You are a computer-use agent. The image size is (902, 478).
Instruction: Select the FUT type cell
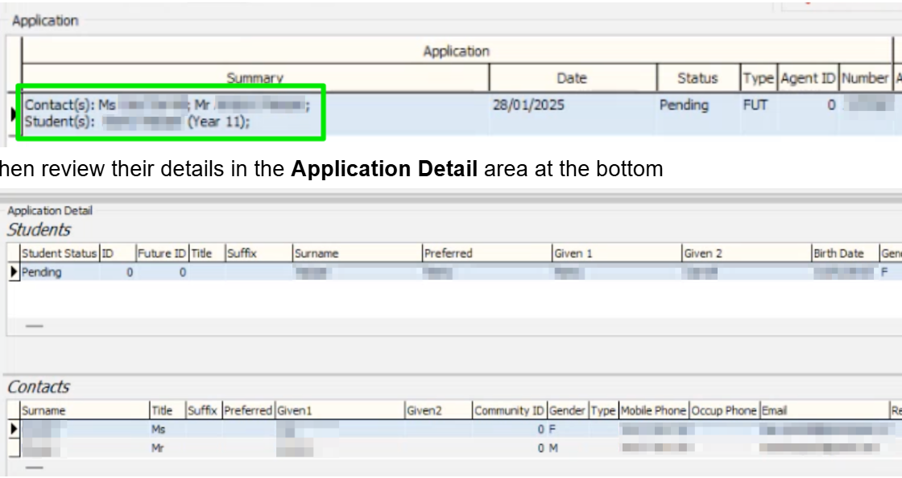click(x=755, y=105)
